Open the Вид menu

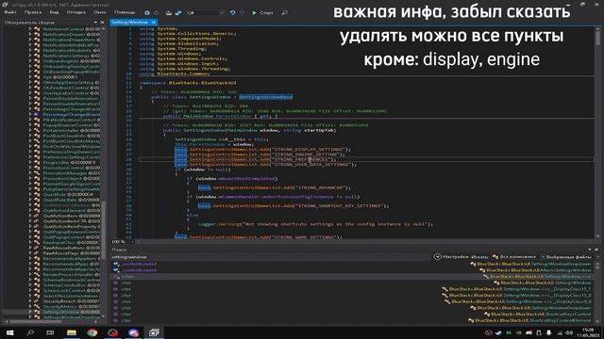tap(55, 12)
